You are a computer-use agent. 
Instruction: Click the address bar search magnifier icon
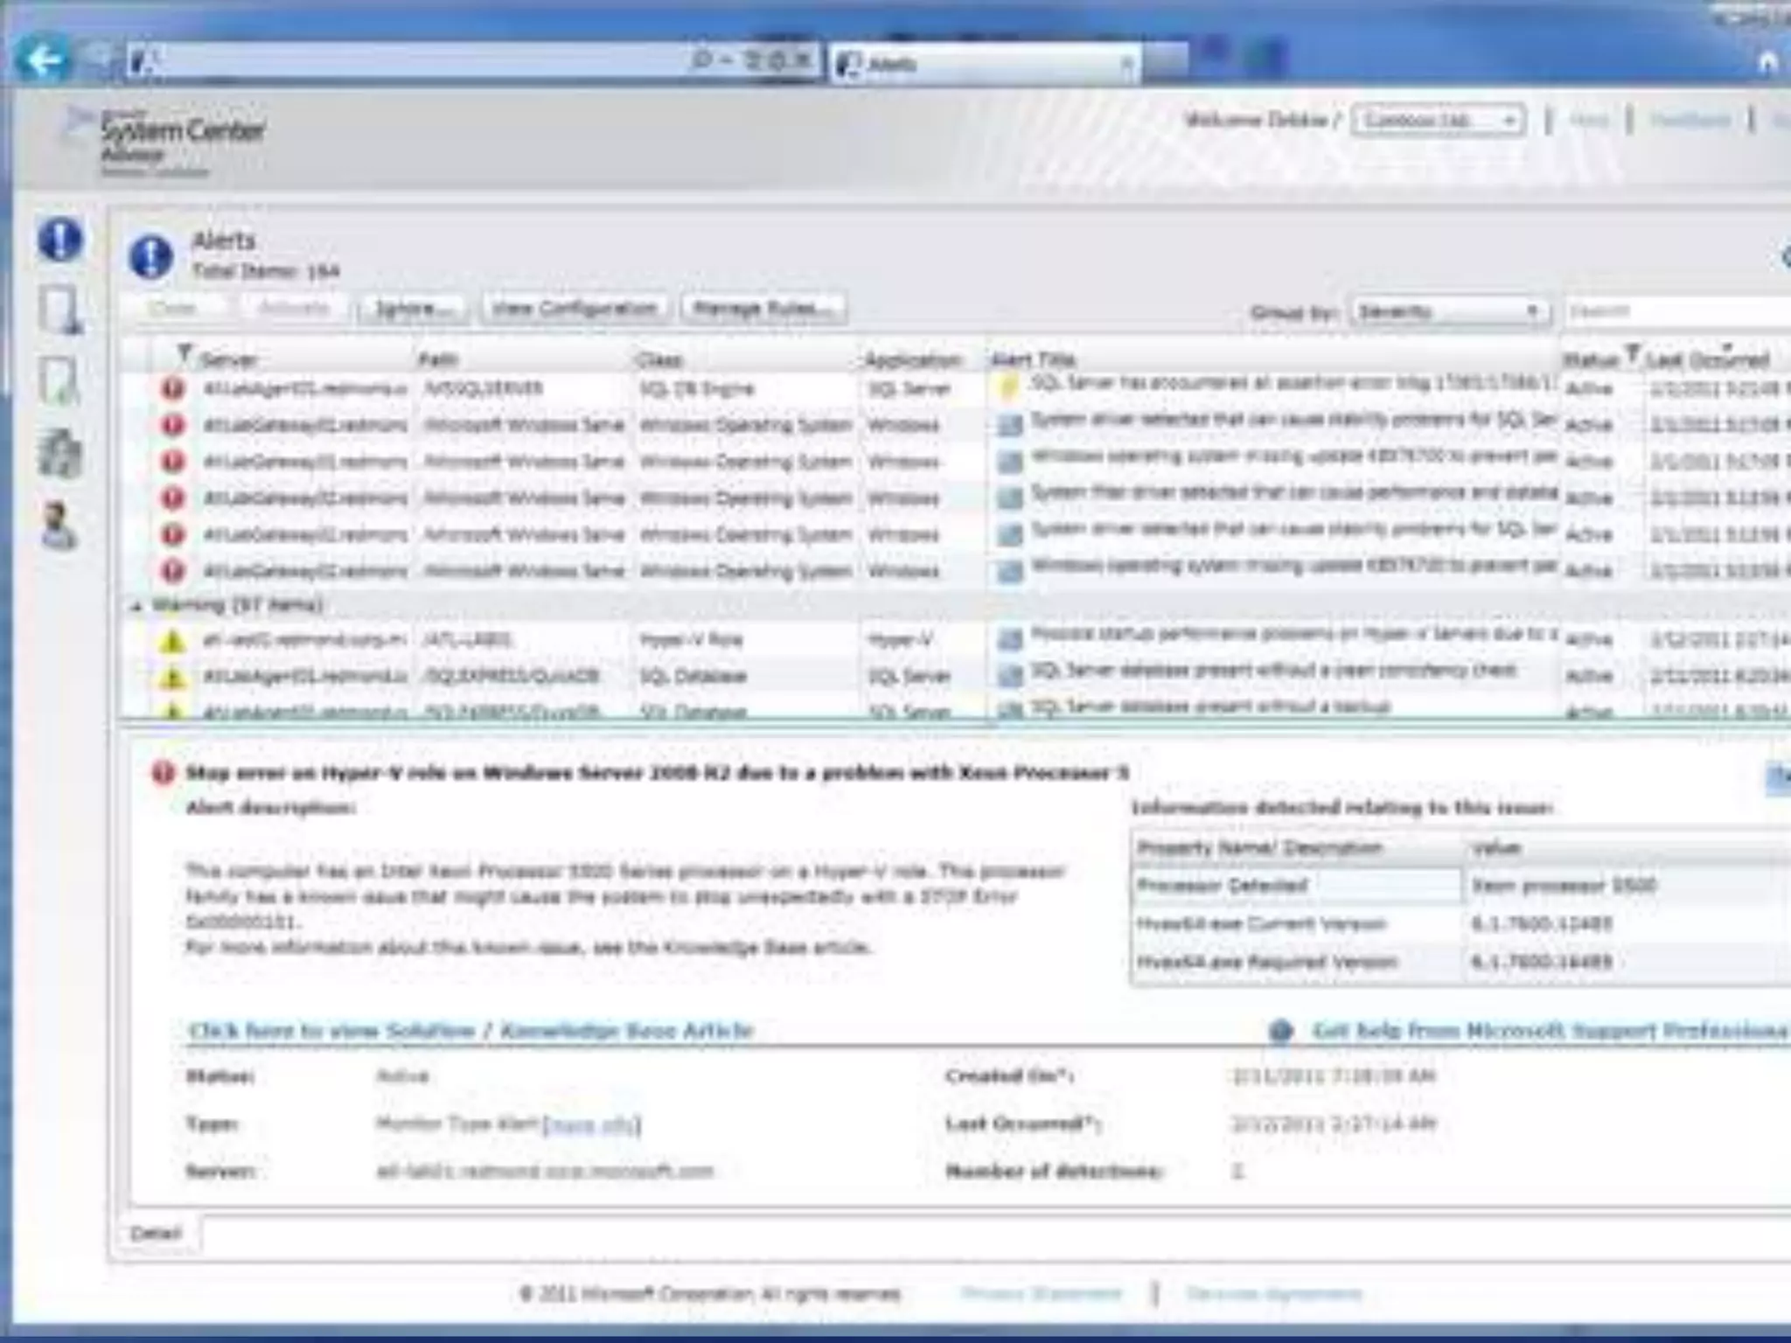pyautogui.click(x=700, y=60)
